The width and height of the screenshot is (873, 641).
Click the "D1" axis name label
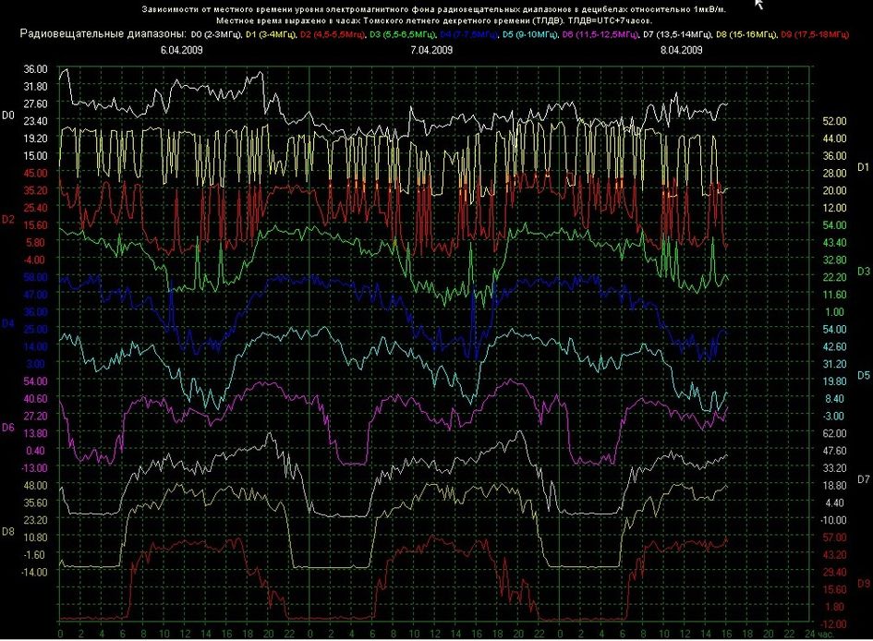coord(863,167)
